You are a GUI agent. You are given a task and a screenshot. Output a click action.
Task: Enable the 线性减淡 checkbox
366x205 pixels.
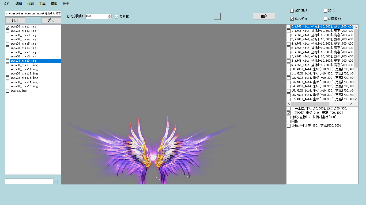(x=292, y=11)
